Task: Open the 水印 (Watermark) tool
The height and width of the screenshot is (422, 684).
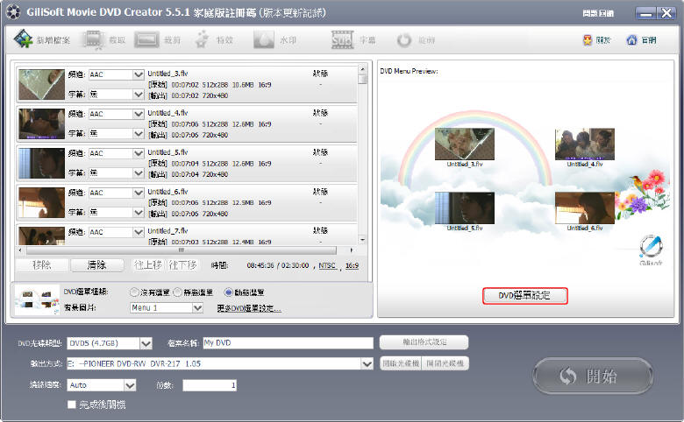Action: click(264, 40)
